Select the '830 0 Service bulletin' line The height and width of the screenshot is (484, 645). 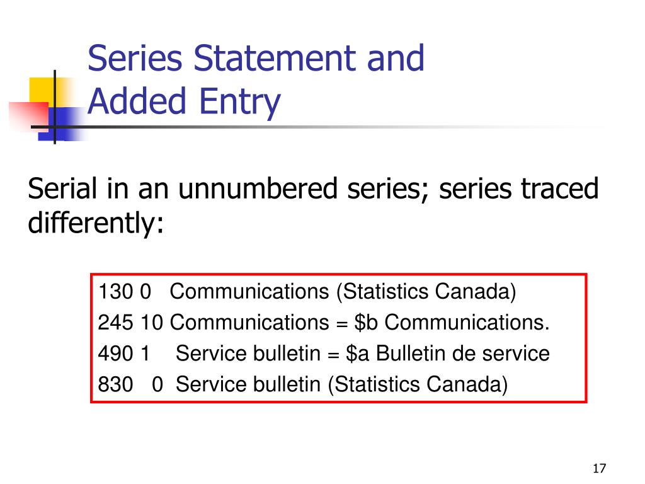coord(303,384)
